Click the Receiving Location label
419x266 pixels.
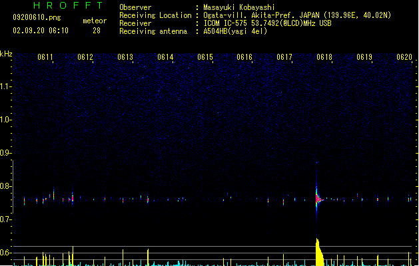pos(155,15)
